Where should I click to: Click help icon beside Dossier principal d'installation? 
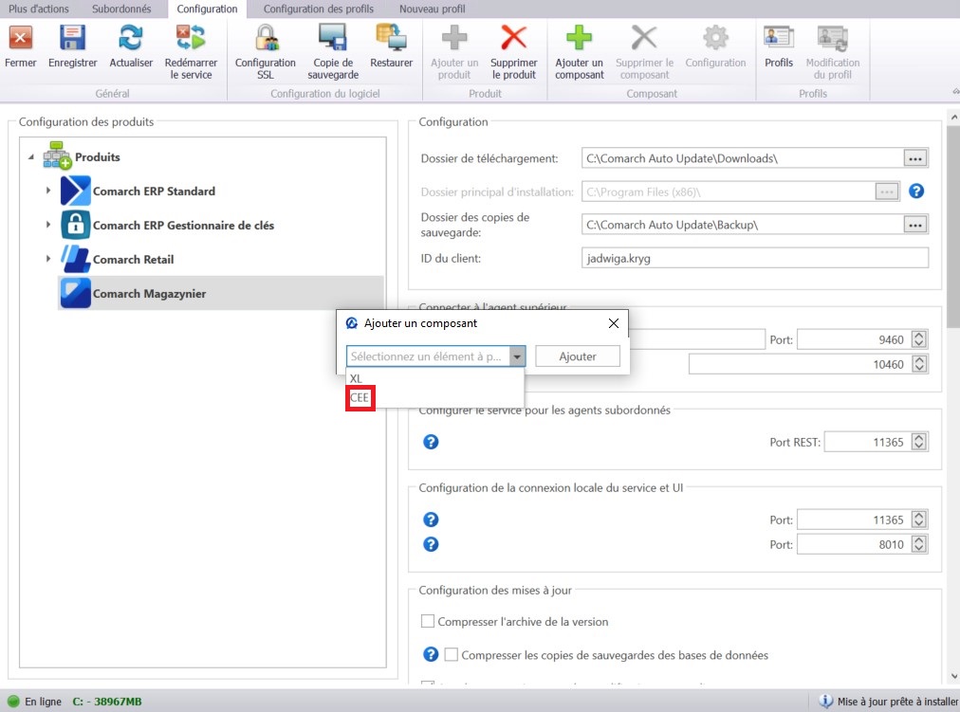[x=916, y=192]
